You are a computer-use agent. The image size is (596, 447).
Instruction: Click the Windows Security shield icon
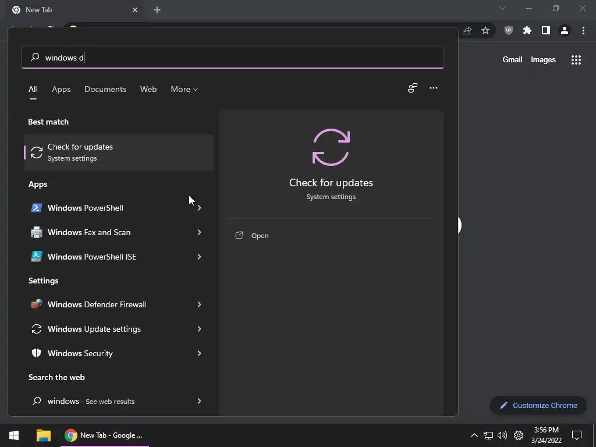pos(37,353)
